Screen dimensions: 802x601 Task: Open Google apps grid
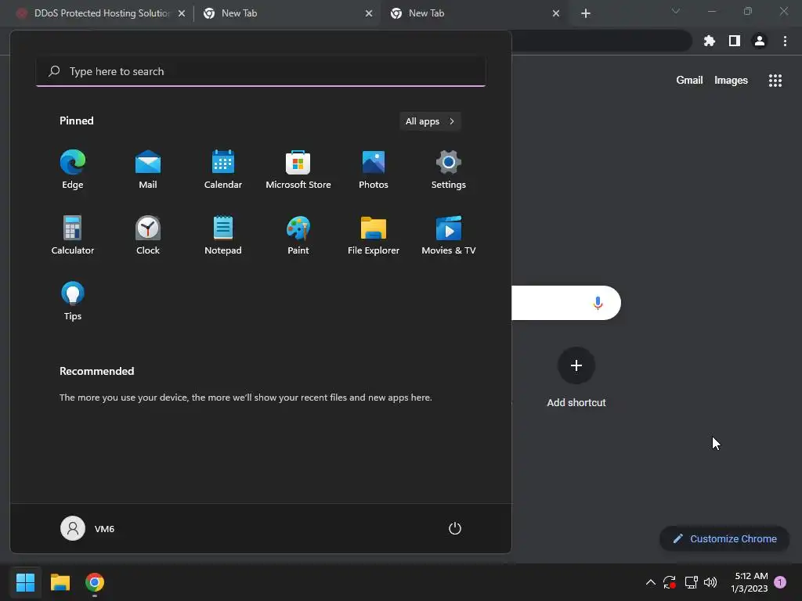pyautogui.click(x=775, y=81)
